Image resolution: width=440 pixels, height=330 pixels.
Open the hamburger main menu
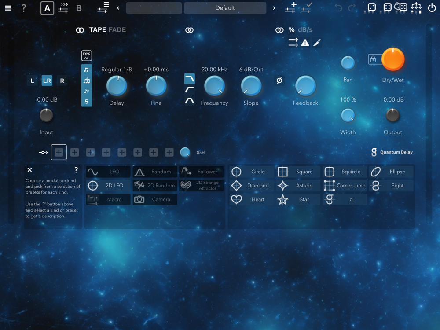(8, 8)
